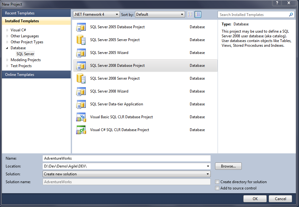Select 'Visual Basic SQL CLR Database Project' text

(121, 117)
